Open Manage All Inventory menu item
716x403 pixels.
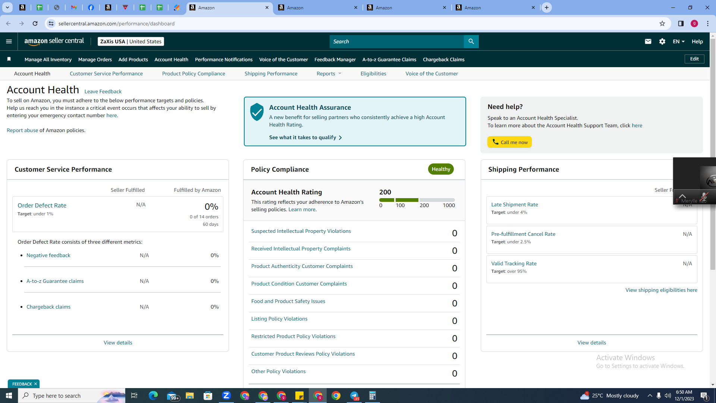48,59
